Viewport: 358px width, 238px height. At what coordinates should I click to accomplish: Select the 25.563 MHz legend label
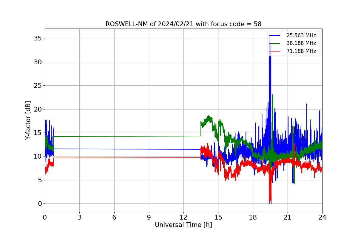(x=301, y=35)
